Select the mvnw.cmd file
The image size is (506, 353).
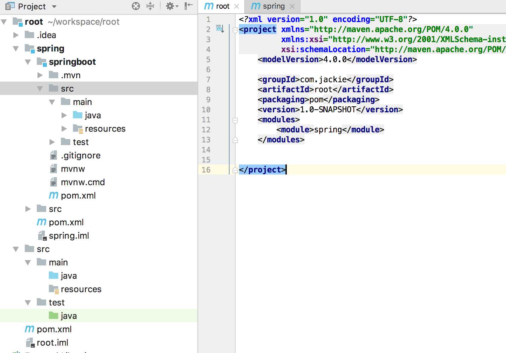click(83, 182)
